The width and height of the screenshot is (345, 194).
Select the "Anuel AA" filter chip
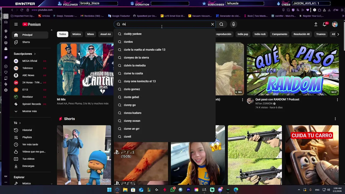[105, 34]
